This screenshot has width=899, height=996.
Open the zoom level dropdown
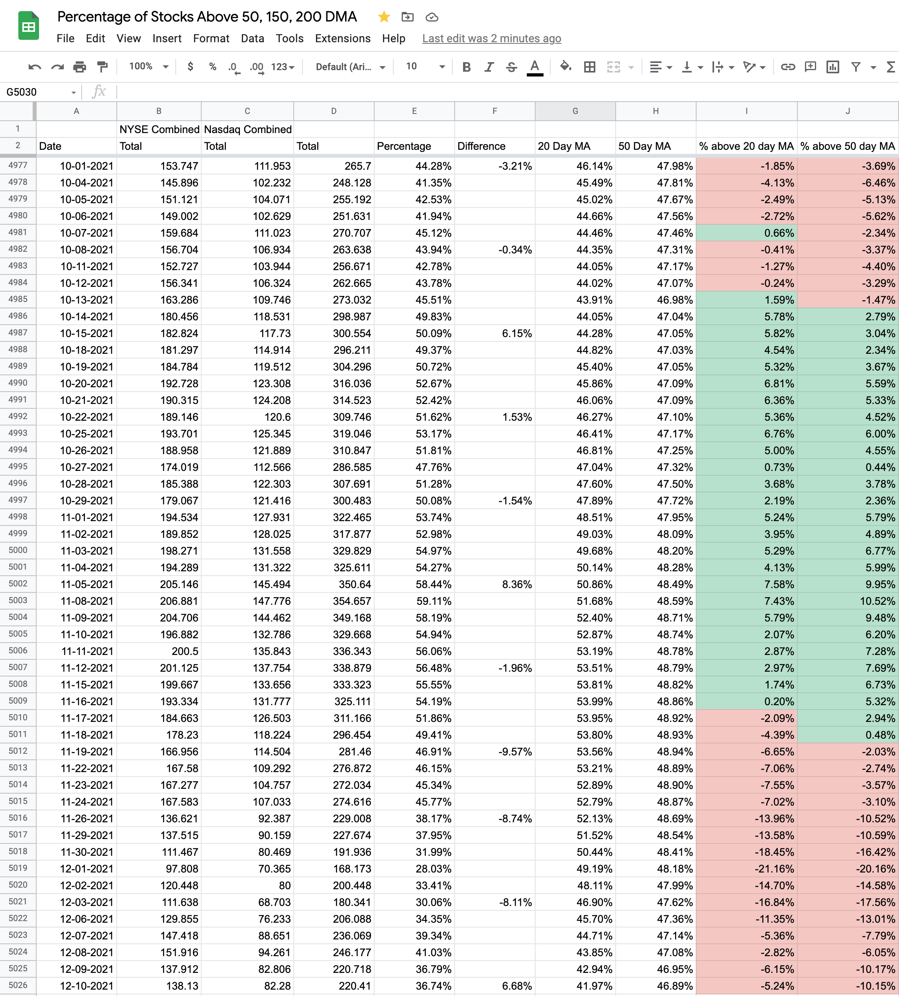149,67
